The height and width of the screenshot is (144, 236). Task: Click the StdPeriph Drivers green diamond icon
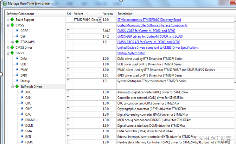(x=17, y=86)
